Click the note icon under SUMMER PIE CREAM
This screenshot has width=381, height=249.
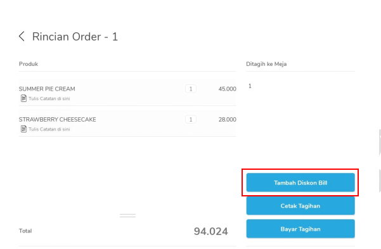pos(23,98)
